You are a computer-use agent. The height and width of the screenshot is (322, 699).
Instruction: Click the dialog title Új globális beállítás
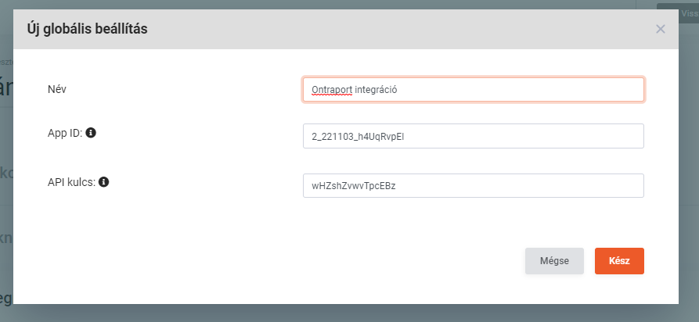coord(88,29)
